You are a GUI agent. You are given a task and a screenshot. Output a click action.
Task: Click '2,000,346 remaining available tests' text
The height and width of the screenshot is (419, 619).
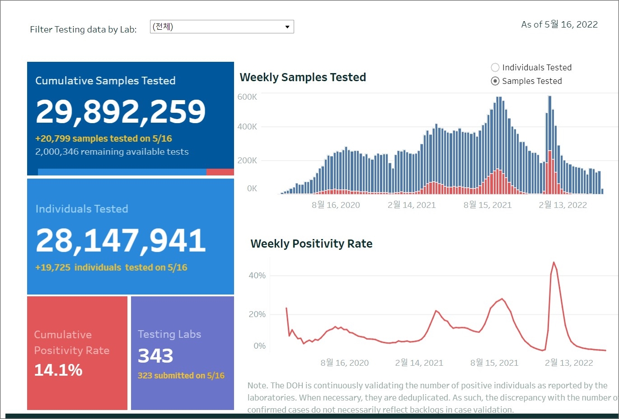pyautogui.click(x=112, y=152)
